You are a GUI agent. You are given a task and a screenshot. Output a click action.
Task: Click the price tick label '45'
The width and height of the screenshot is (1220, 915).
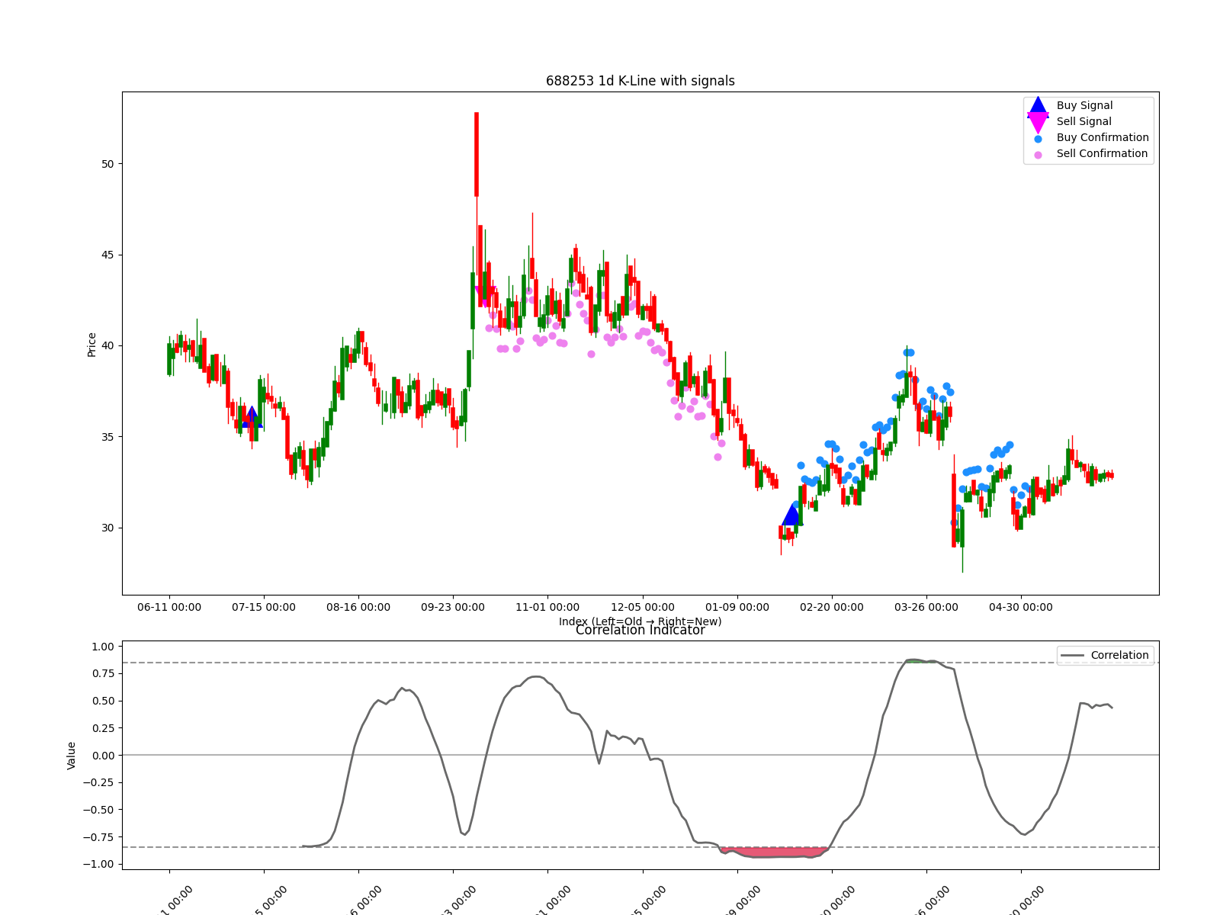(108, 255)
